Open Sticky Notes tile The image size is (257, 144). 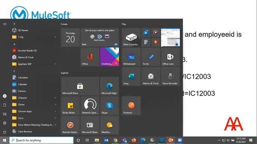[70, 106]
